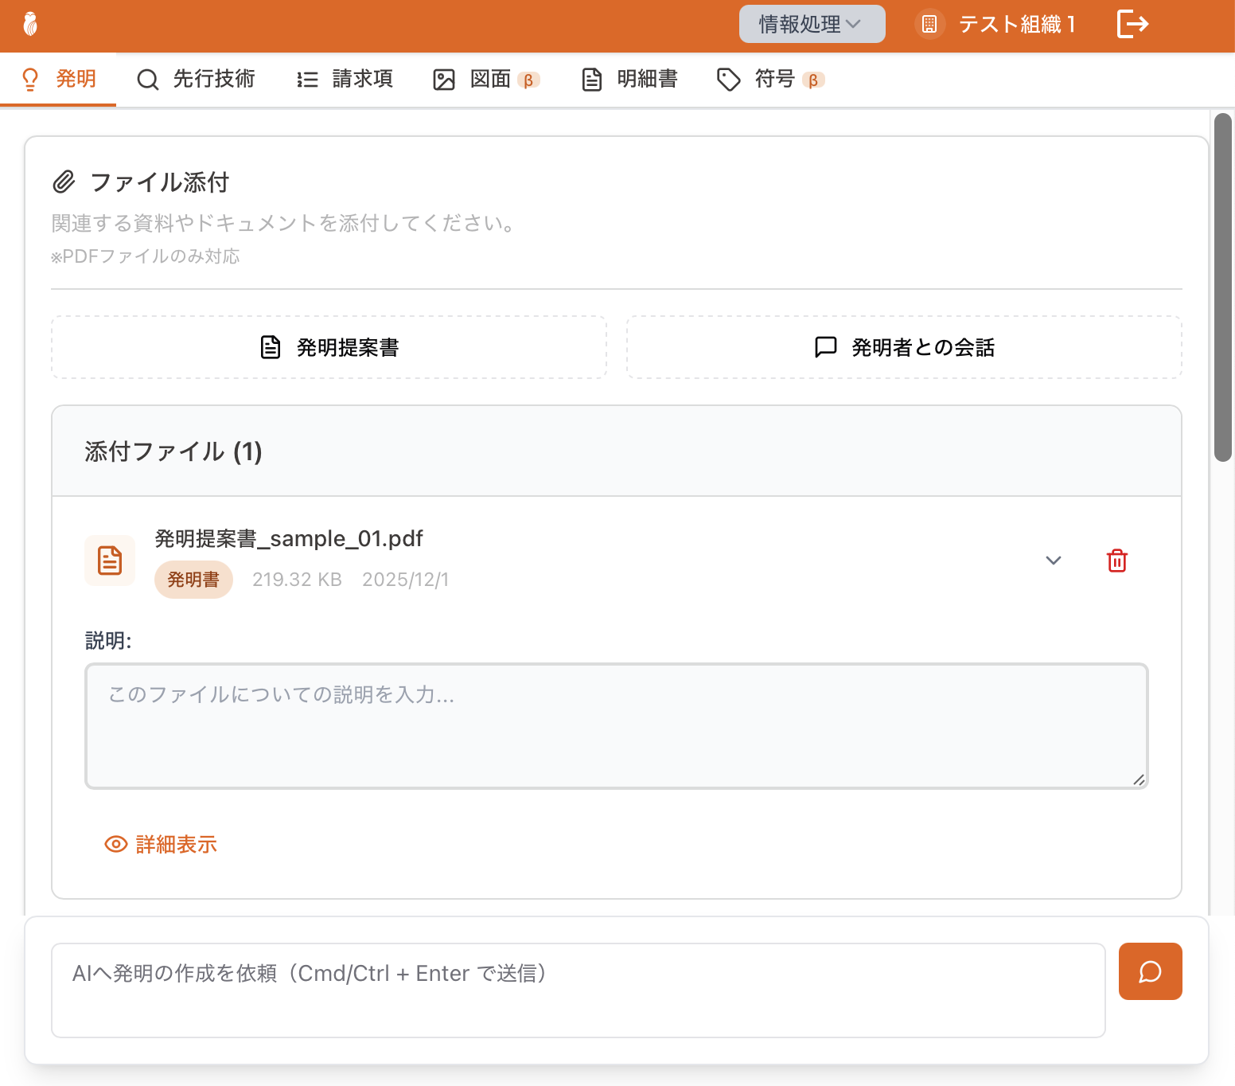This screenshot has width=1235, height=1086.
Task: Toggle the eye icon next to 詳細表示
Action: 115,844
